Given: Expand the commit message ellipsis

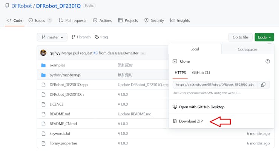Looking at the screenshot, I should click(143, 54).
